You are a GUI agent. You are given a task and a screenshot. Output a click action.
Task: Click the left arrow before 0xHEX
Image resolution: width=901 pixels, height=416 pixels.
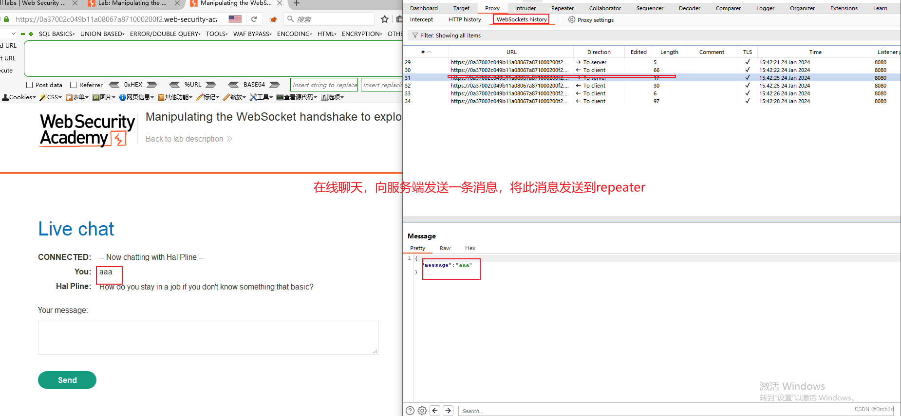[114, 85]
